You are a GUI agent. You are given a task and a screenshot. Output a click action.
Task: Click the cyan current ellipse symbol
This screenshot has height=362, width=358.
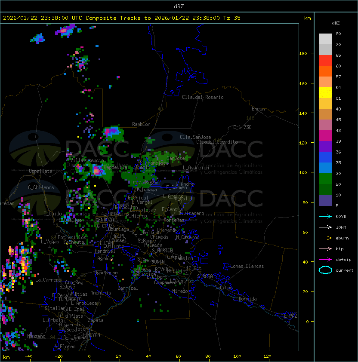[x=325, y=270]
